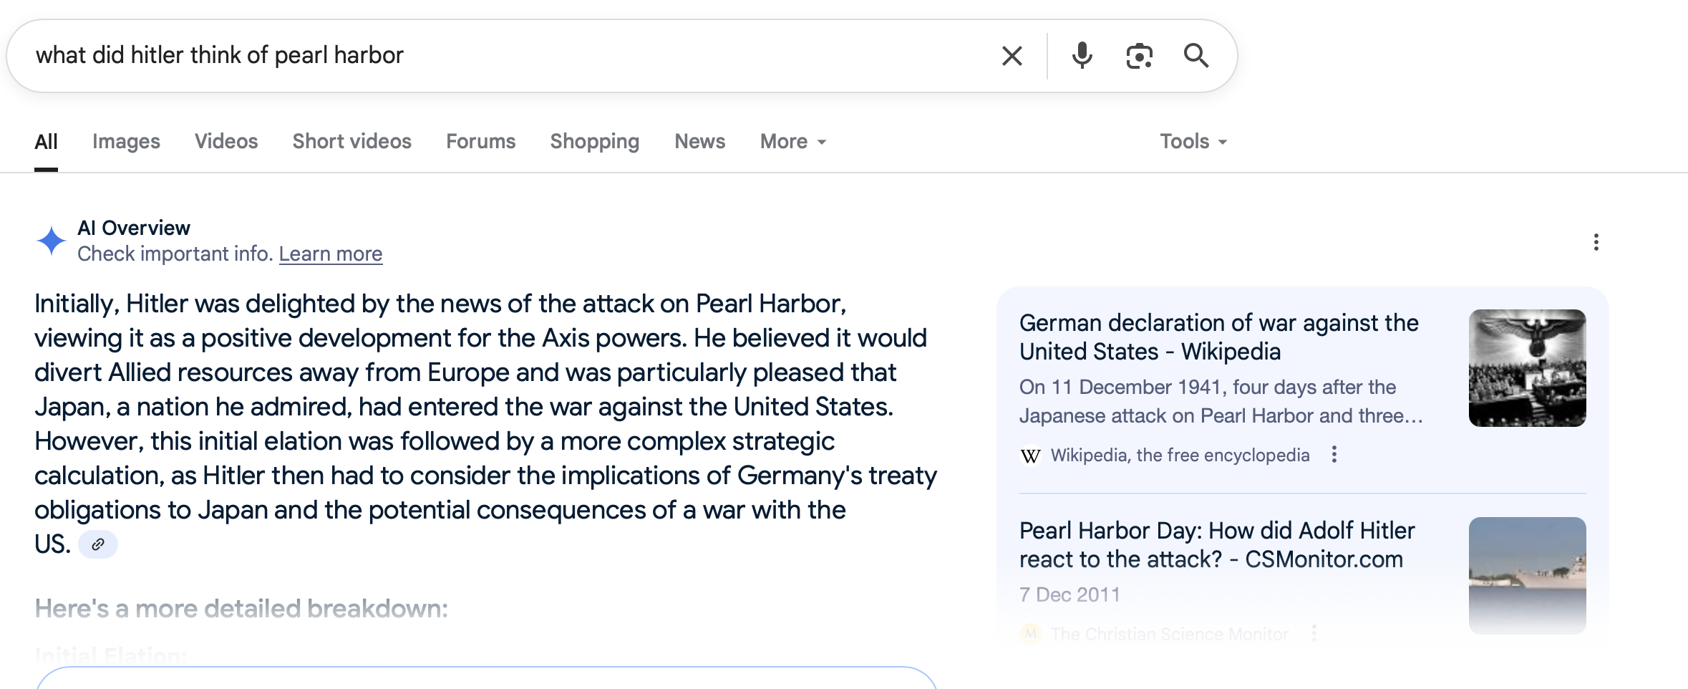Click the '7 Dec 2011' date text
Screen dimensions: 1688x689
pyautogui.click(x=1069, y=594)
